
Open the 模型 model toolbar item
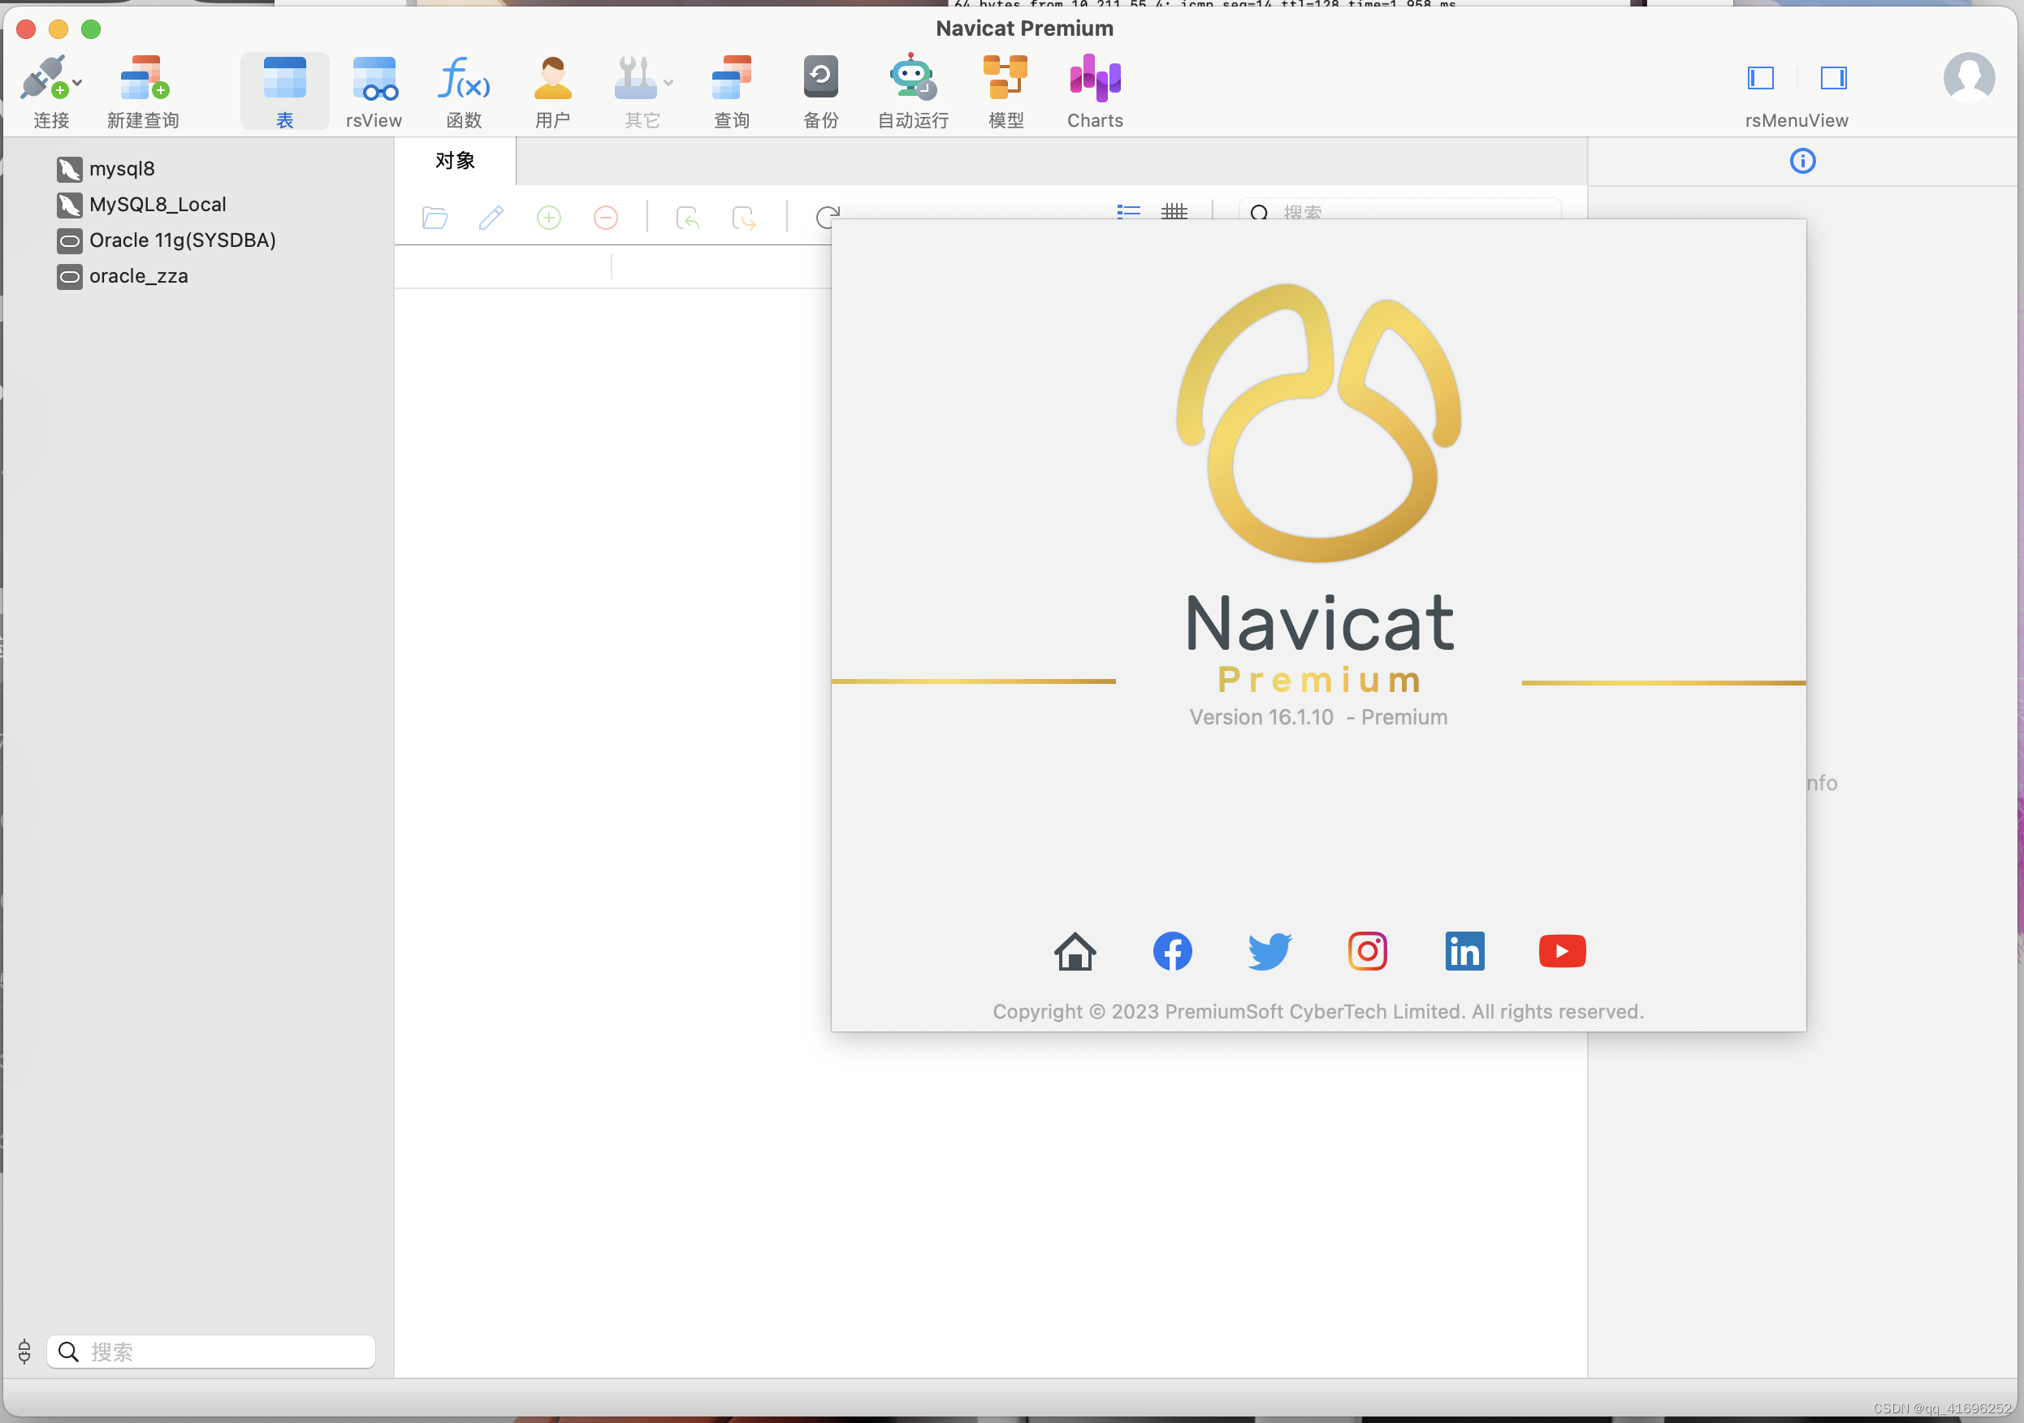[1006, 91]
